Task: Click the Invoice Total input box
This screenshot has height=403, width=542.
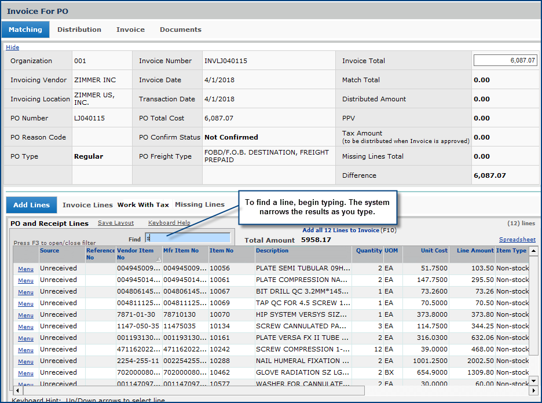Action: point(506,60)
